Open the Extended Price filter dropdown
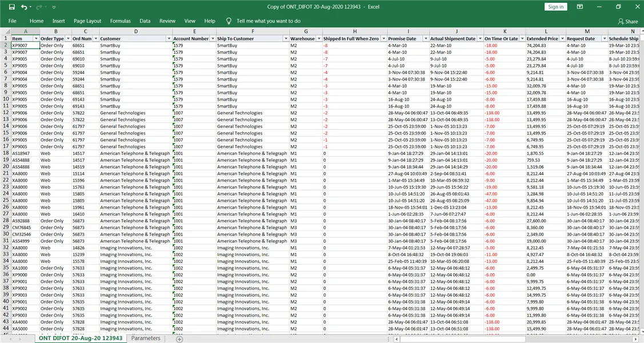The height and width of the screenshot is (343, 644). [x=562, y=39]
